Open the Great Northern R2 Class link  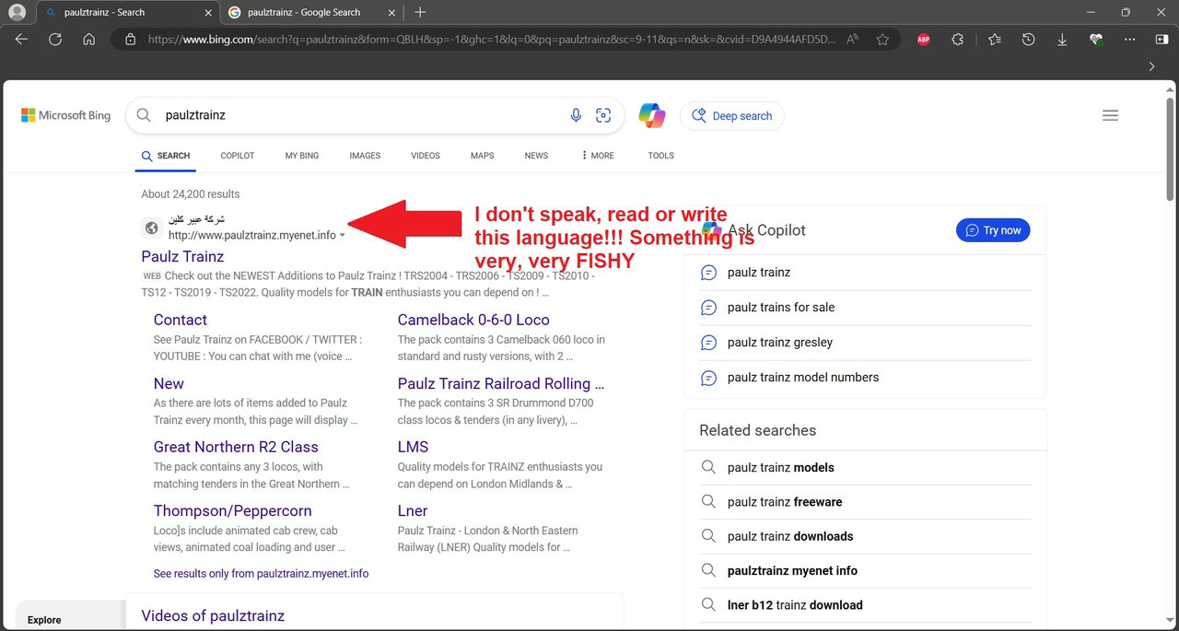[236, 447]
